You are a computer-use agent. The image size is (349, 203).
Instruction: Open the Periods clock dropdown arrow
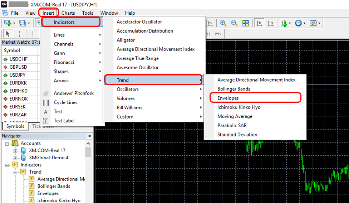tap(305, 23)
